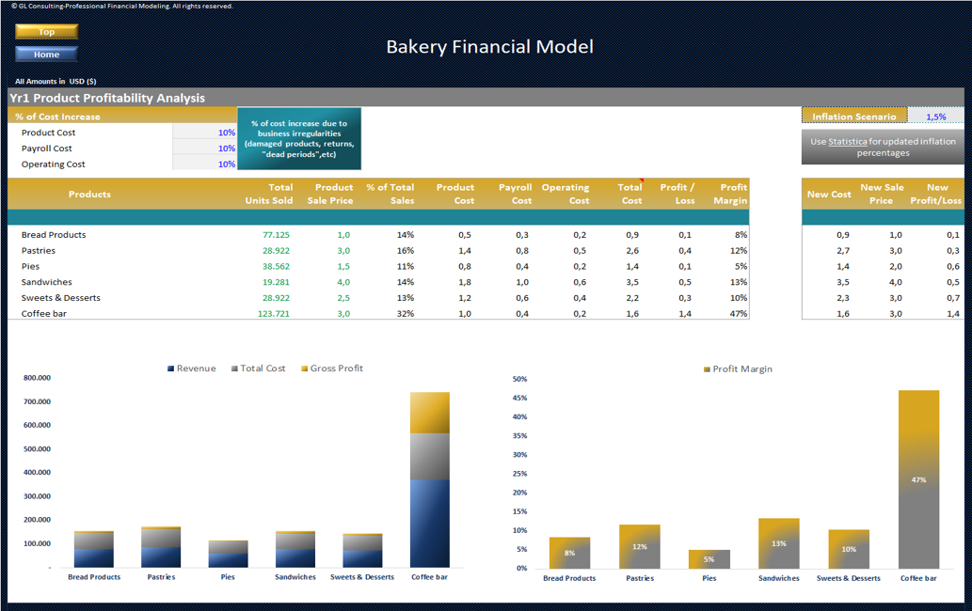Click the blue Home button
972x611 pixels.
click(46, 55)
